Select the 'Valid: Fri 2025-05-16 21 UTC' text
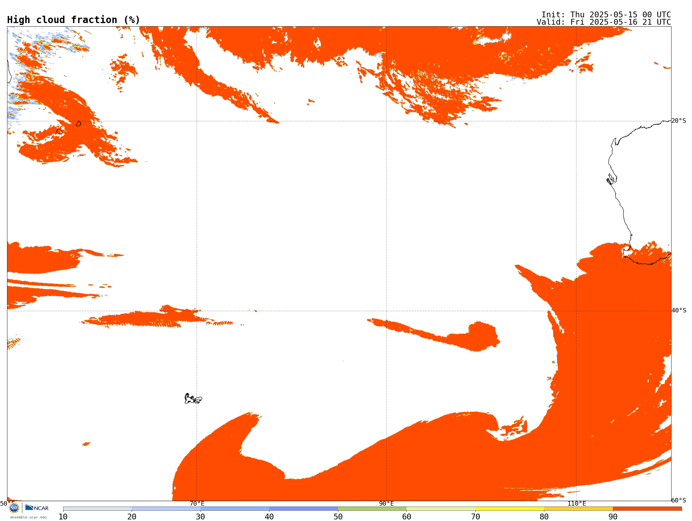 (x=604, y=22)
